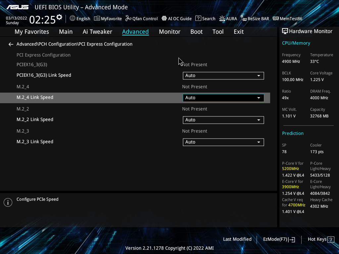Open PCIEX16_3(G3) Link Speed dropdown
Screen dimensions: 339x254
pos(223,76)
